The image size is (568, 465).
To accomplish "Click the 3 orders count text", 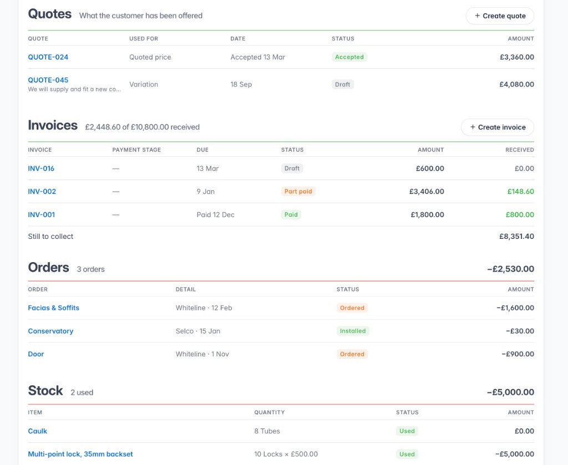I will tap(90, 269).
